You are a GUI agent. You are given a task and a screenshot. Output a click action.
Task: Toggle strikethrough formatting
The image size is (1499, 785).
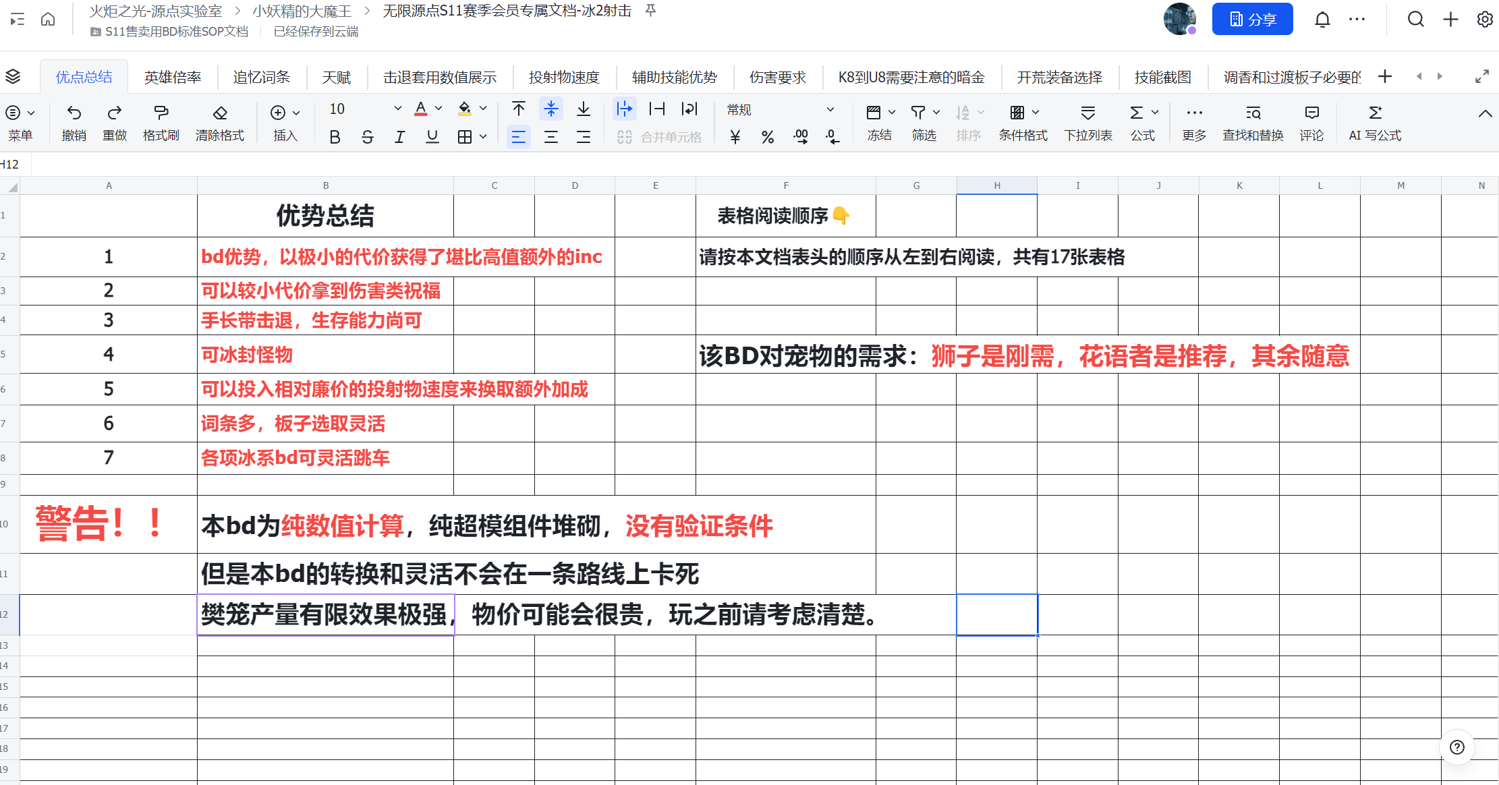pos(367,137)
